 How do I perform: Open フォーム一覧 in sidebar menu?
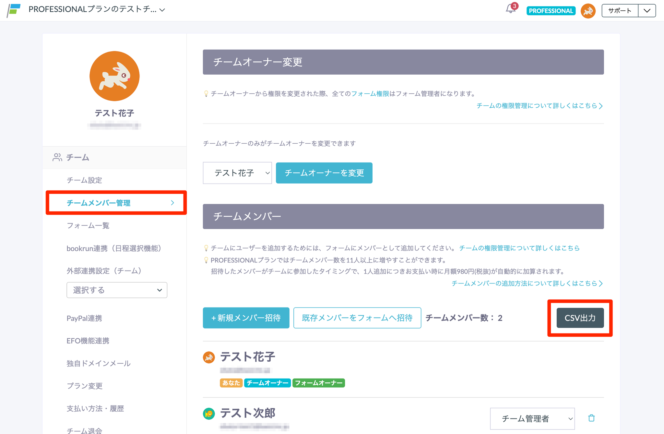pyautogui.click(x=88, y=225)
